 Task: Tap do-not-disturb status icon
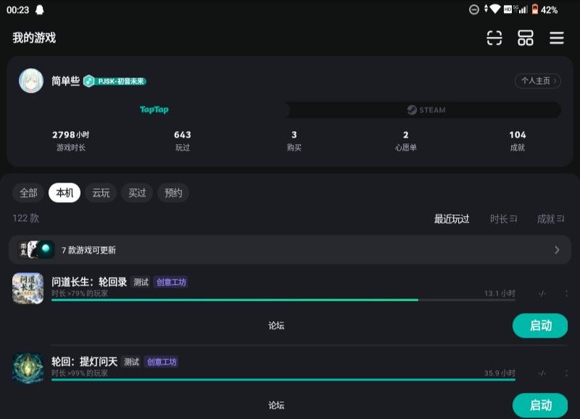pos(474,9)
